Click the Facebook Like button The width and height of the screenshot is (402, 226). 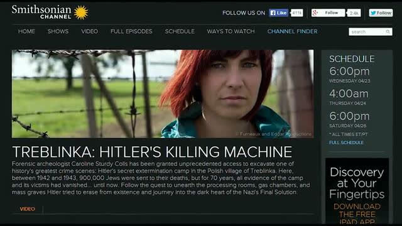coord(278,13)
